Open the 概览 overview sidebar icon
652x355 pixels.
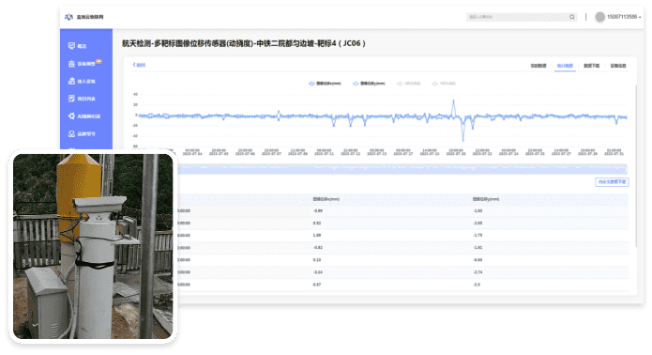click(71, 46)
